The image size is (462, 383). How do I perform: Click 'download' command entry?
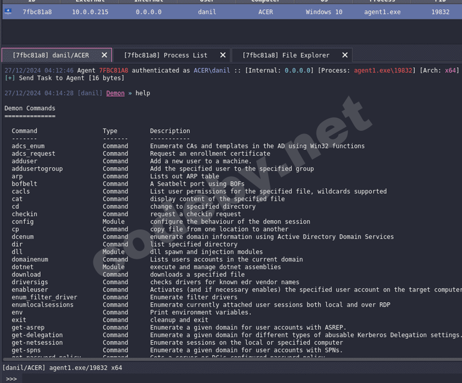pos(26,275)
